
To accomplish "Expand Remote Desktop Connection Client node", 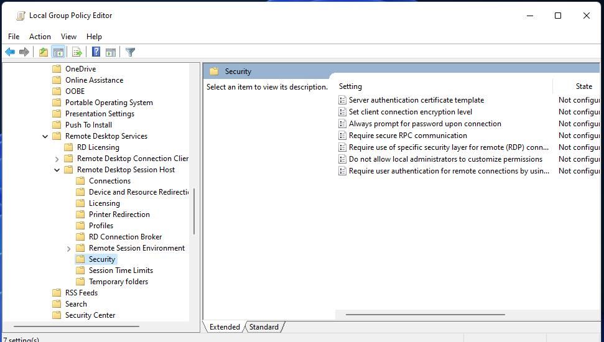I will (x=57, y=159).
